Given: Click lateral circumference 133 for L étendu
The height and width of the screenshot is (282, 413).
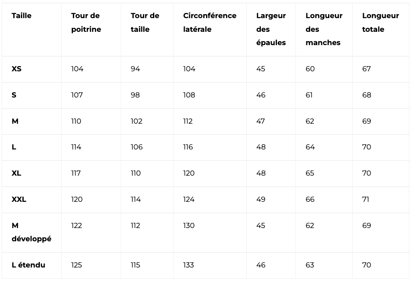Looking at the screenshot, I should 189,265.
